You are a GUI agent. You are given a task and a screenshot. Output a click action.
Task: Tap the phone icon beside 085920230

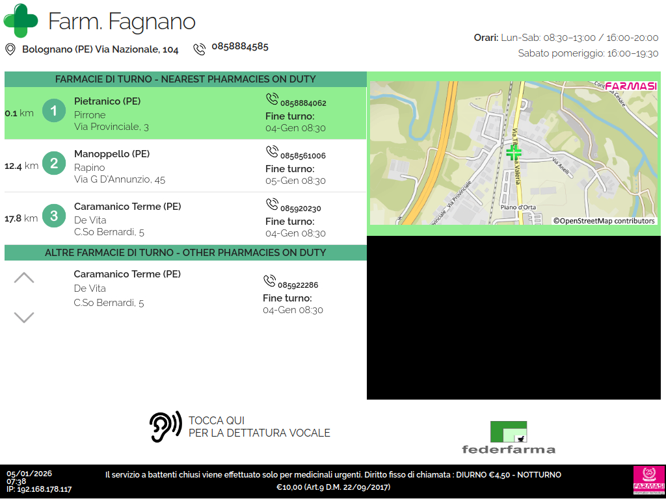[x=272, y=204]
